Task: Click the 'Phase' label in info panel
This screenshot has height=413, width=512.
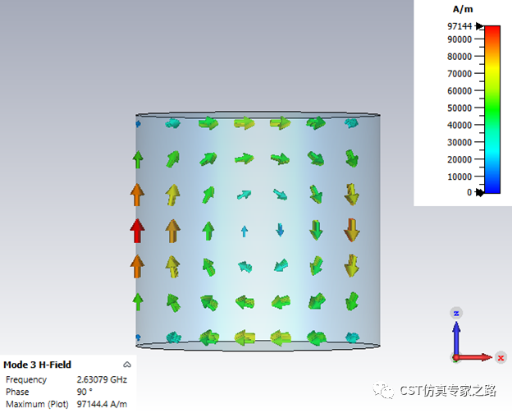Action: [x=17, y=392]
